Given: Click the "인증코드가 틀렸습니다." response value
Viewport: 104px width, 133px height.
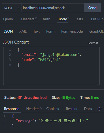Looking at the screenshot, I should click(x=63, y=121).
